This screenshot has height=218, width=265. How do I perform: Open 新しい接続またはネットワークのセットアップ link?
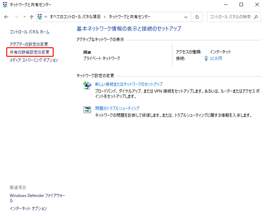(x=129, y=84)
